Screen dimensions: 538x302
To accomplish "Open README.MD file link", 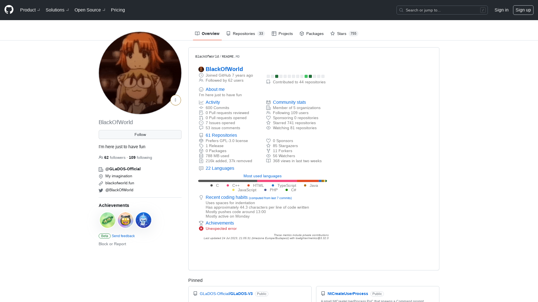I will coord(231,56).
